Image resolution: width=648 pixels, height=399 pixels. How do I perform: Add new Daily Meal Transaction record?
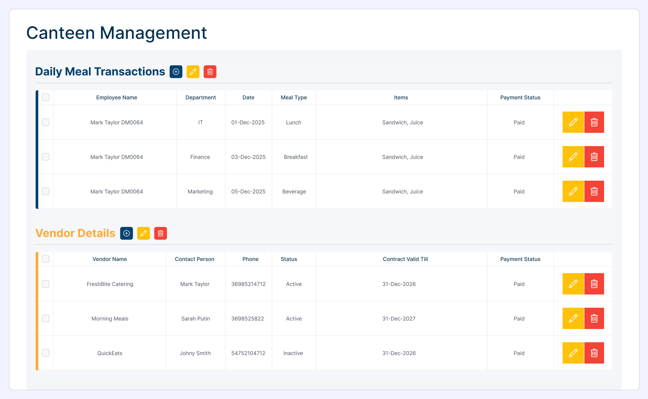(176, 72)
